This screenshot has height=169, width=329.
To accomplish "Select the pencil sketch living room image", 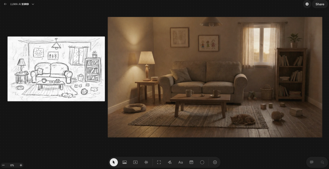I will pyautogui.click(x=56, y=69).
